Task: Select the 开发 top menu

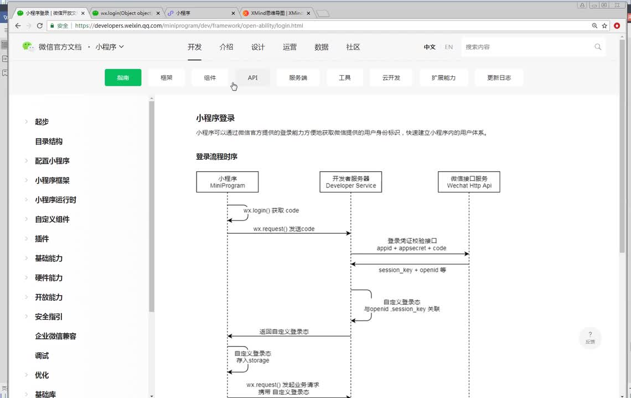Action: (x=194, y=46)
